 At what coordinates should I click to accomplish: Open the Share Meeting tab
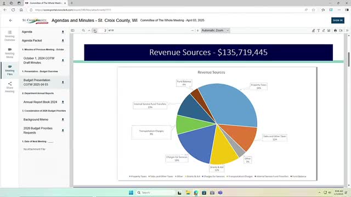(x=10, y=87)
